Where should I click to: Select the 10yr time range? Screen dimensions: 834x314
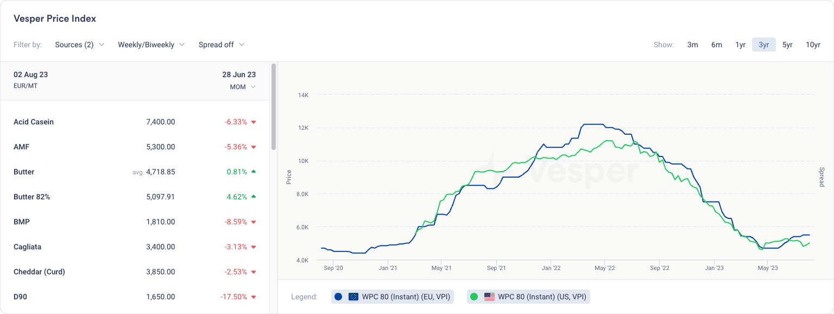tap(813, 45)
